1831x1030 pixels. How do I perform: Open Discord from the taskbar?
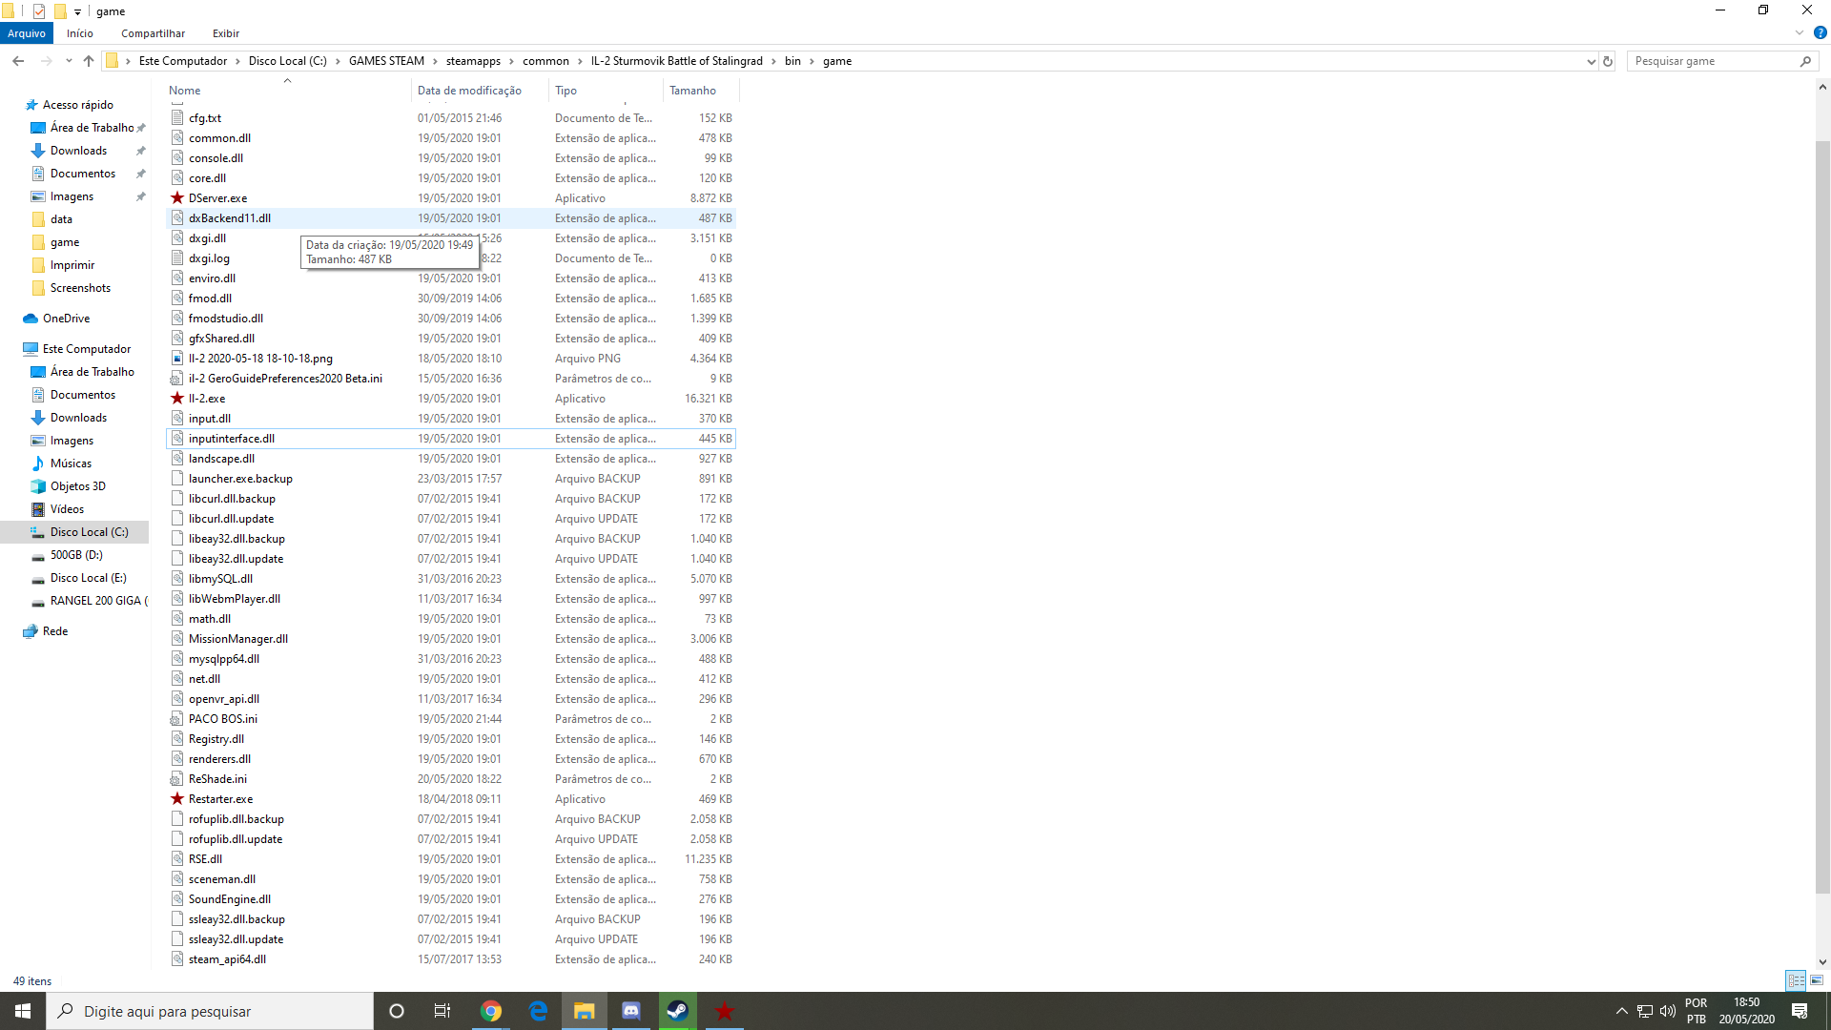coord(631,1011)
